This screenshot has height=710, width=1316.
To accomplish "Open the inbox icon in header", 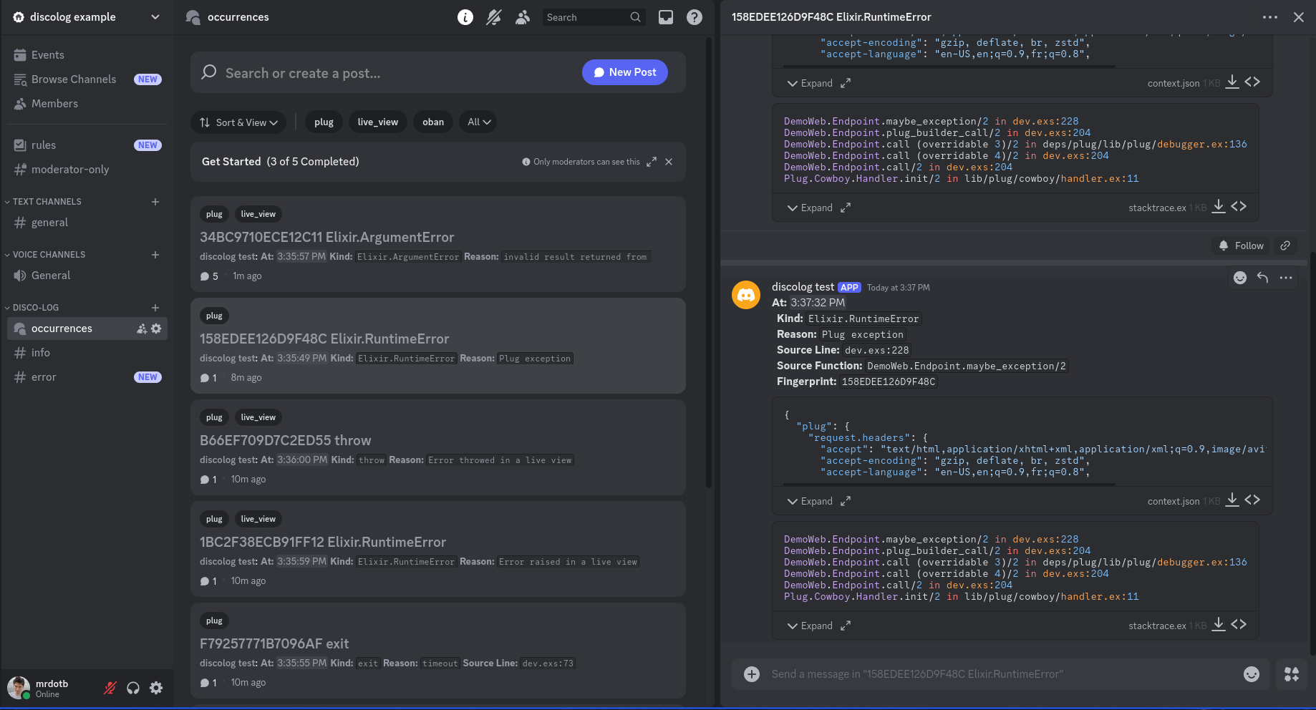I will (666, 17).
